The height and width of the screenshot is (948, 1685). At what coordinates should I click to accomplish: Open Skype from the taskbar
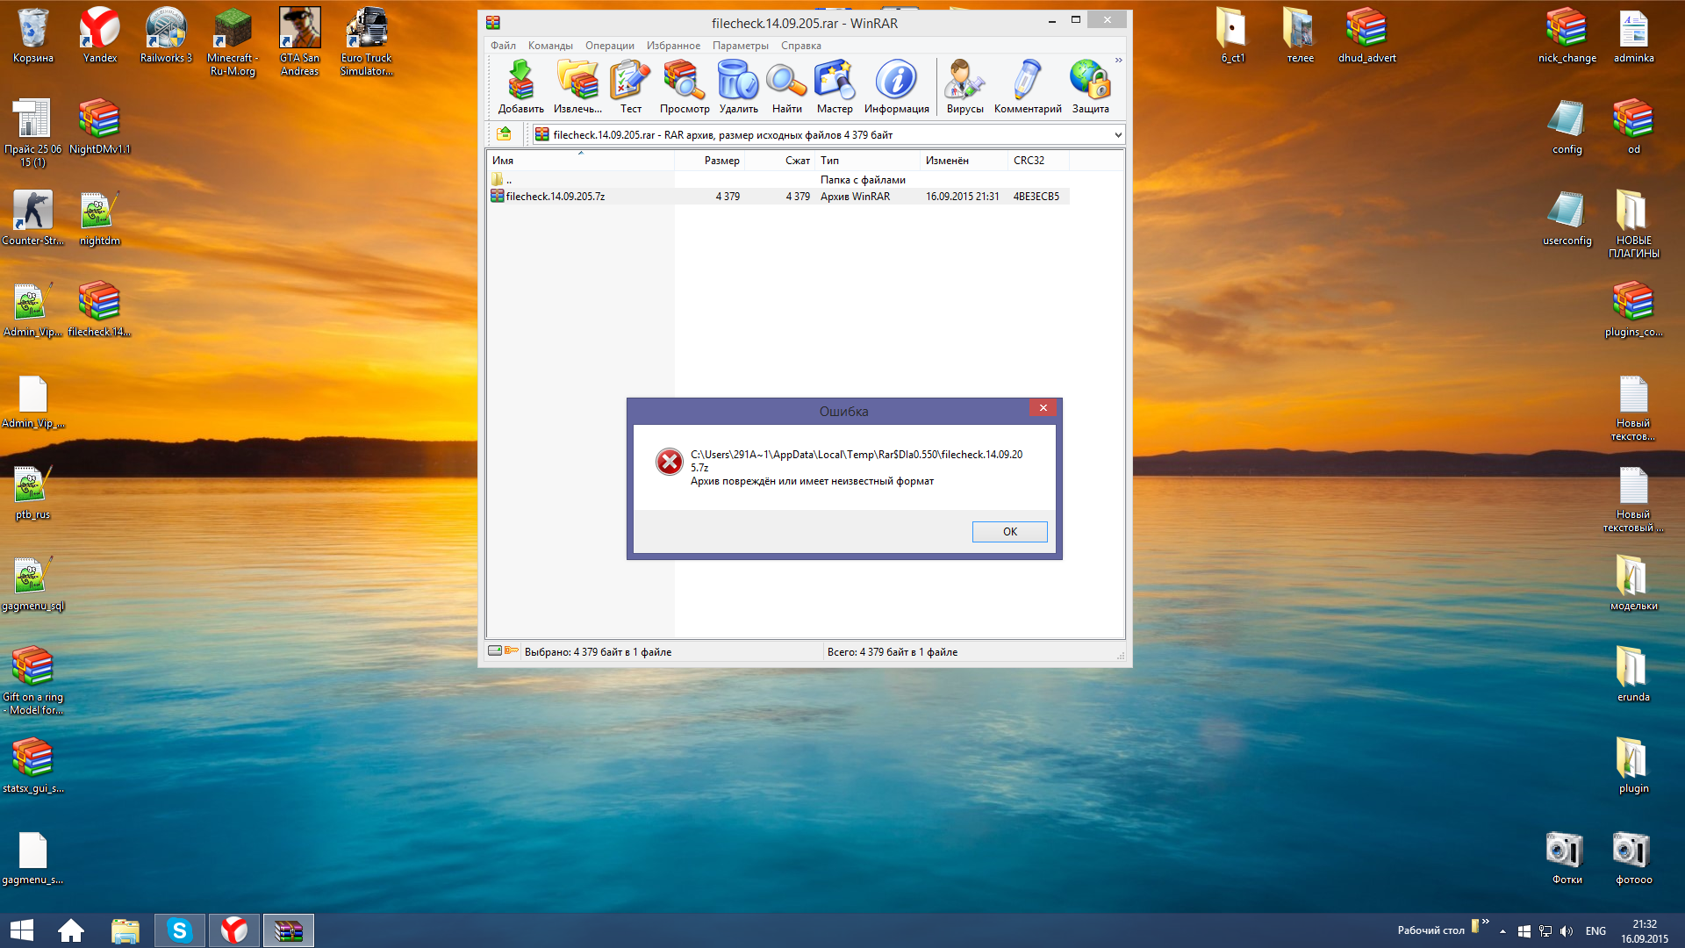pos(180,930)
